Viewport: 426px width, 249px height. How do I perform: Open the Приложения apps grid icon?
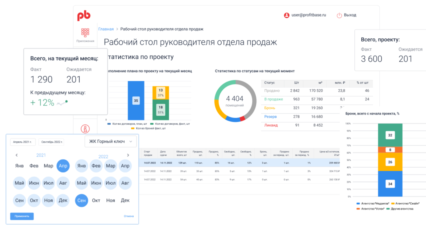[x=85, y=32]
